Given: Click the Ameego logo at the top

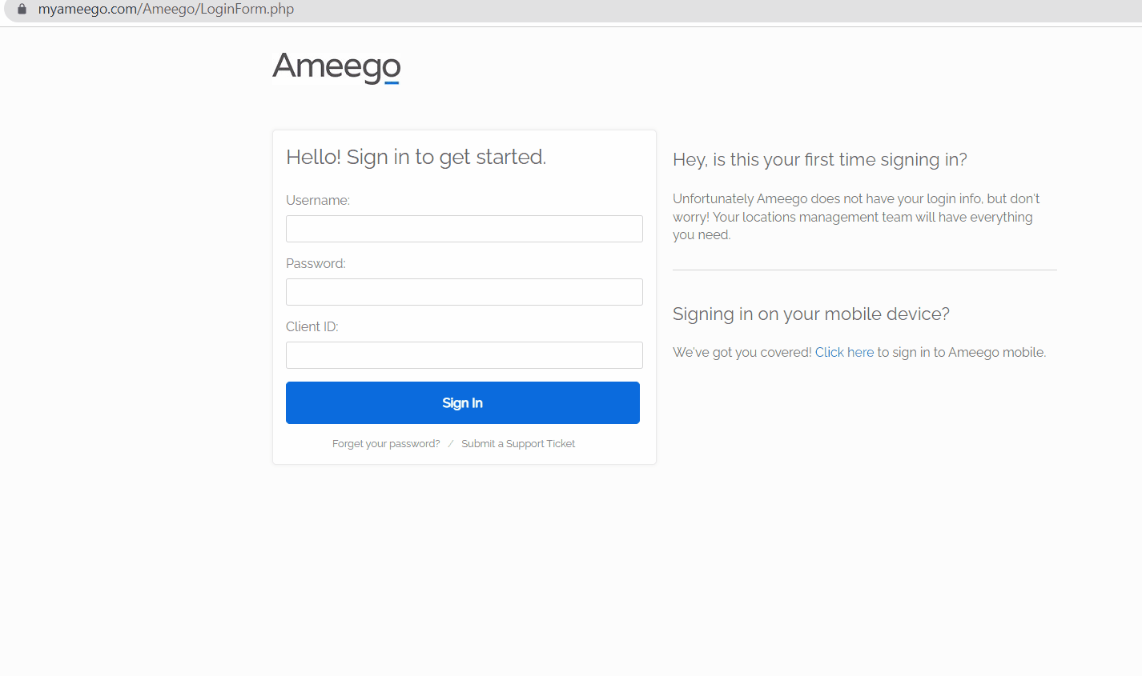Looking at the screenshot, I should [x=336, y=67].
